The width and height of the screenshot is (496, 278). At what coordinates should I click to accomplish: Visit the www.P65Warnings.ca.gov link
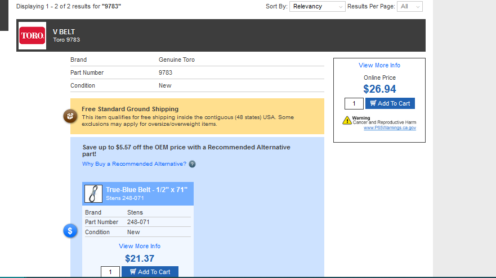(x=390, y=127)
